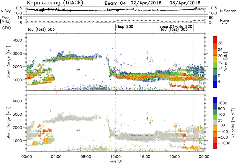The image size is (236, 163).
Task: Click the '28' tick on the Power colorbar
Action: tap(220, 43)
